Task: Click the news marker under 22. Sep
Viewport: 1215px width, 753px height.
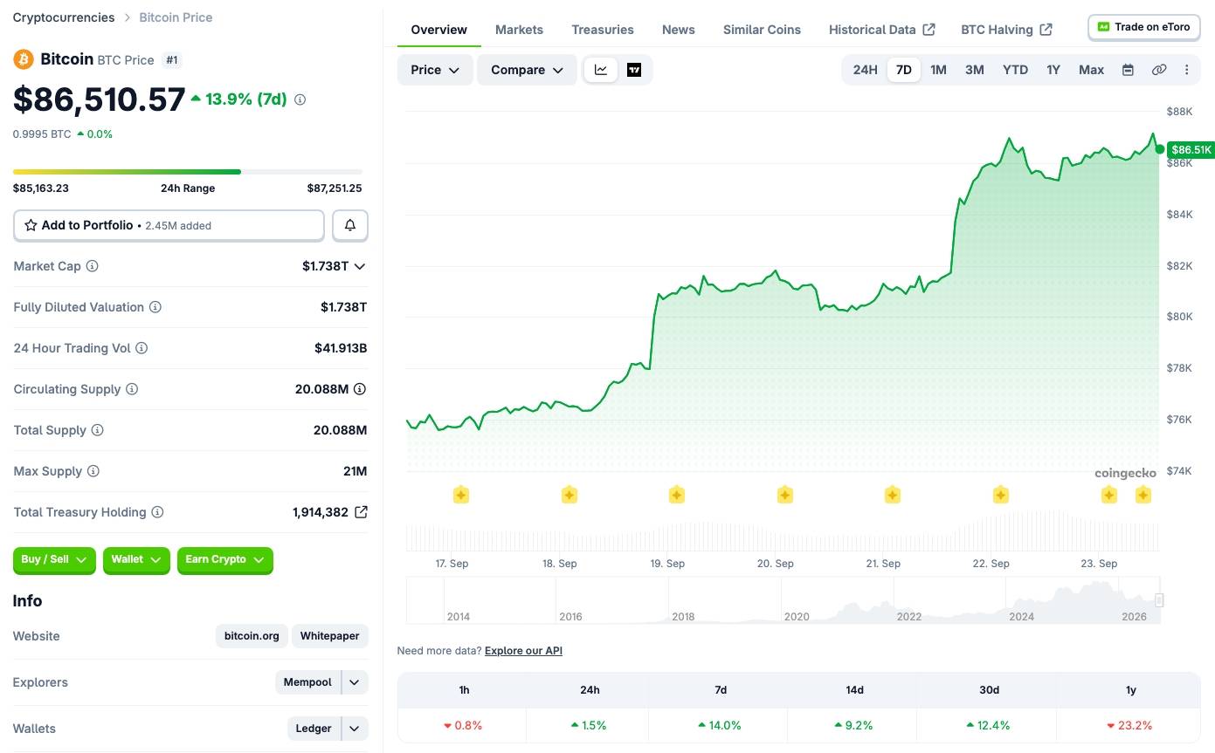Action: coord(1001,495)
